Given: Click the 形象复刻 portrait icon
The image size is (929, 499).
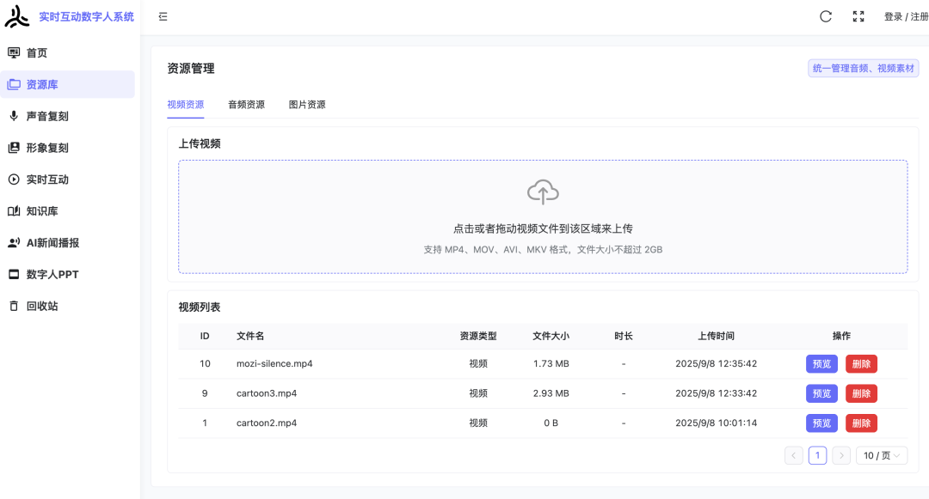Looking at the screenshot, I should click(x=14, y=148).
